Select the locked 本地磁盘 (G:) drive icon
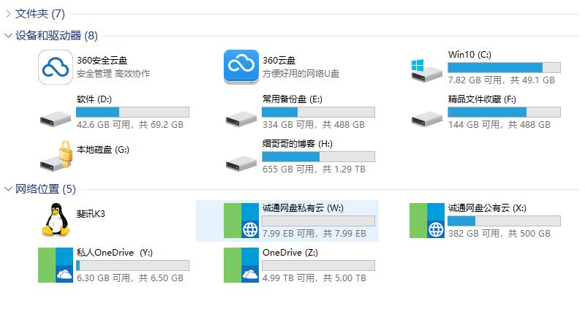This screenshot has width=585, height=336. (56, 156)
